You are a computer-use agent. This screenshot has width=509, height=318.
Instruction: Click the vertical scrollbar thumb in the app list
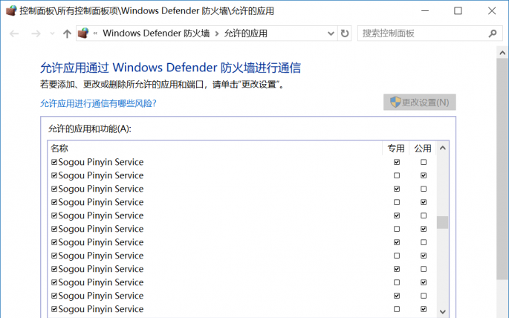pos(442,223)
